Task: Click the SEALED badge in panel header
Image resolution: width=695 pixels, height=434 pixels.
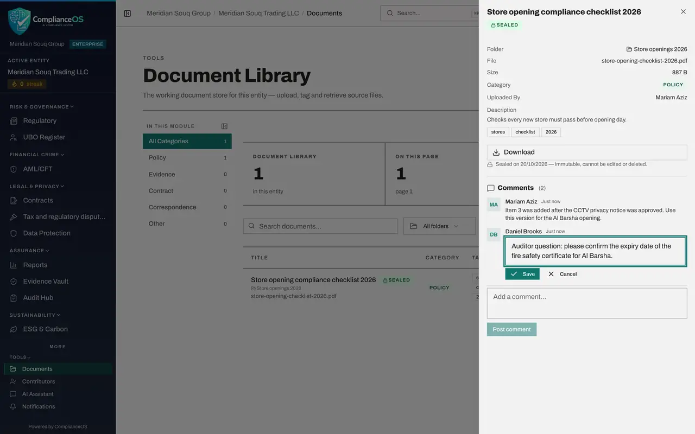Action: pyautogui.click(x=504, y=25)
